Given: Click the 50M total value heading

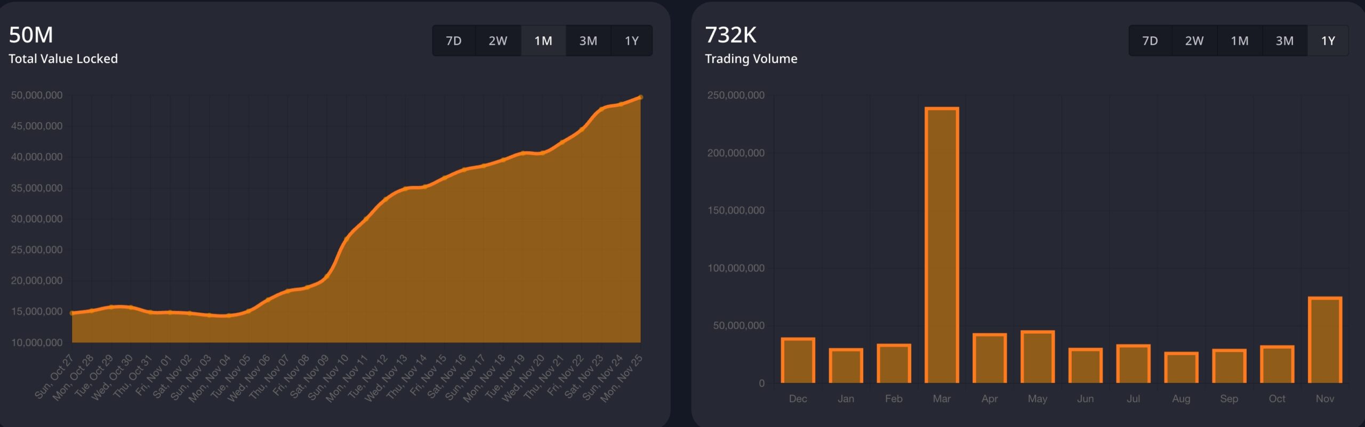Looking at the screenshot, I should [31, 35].
